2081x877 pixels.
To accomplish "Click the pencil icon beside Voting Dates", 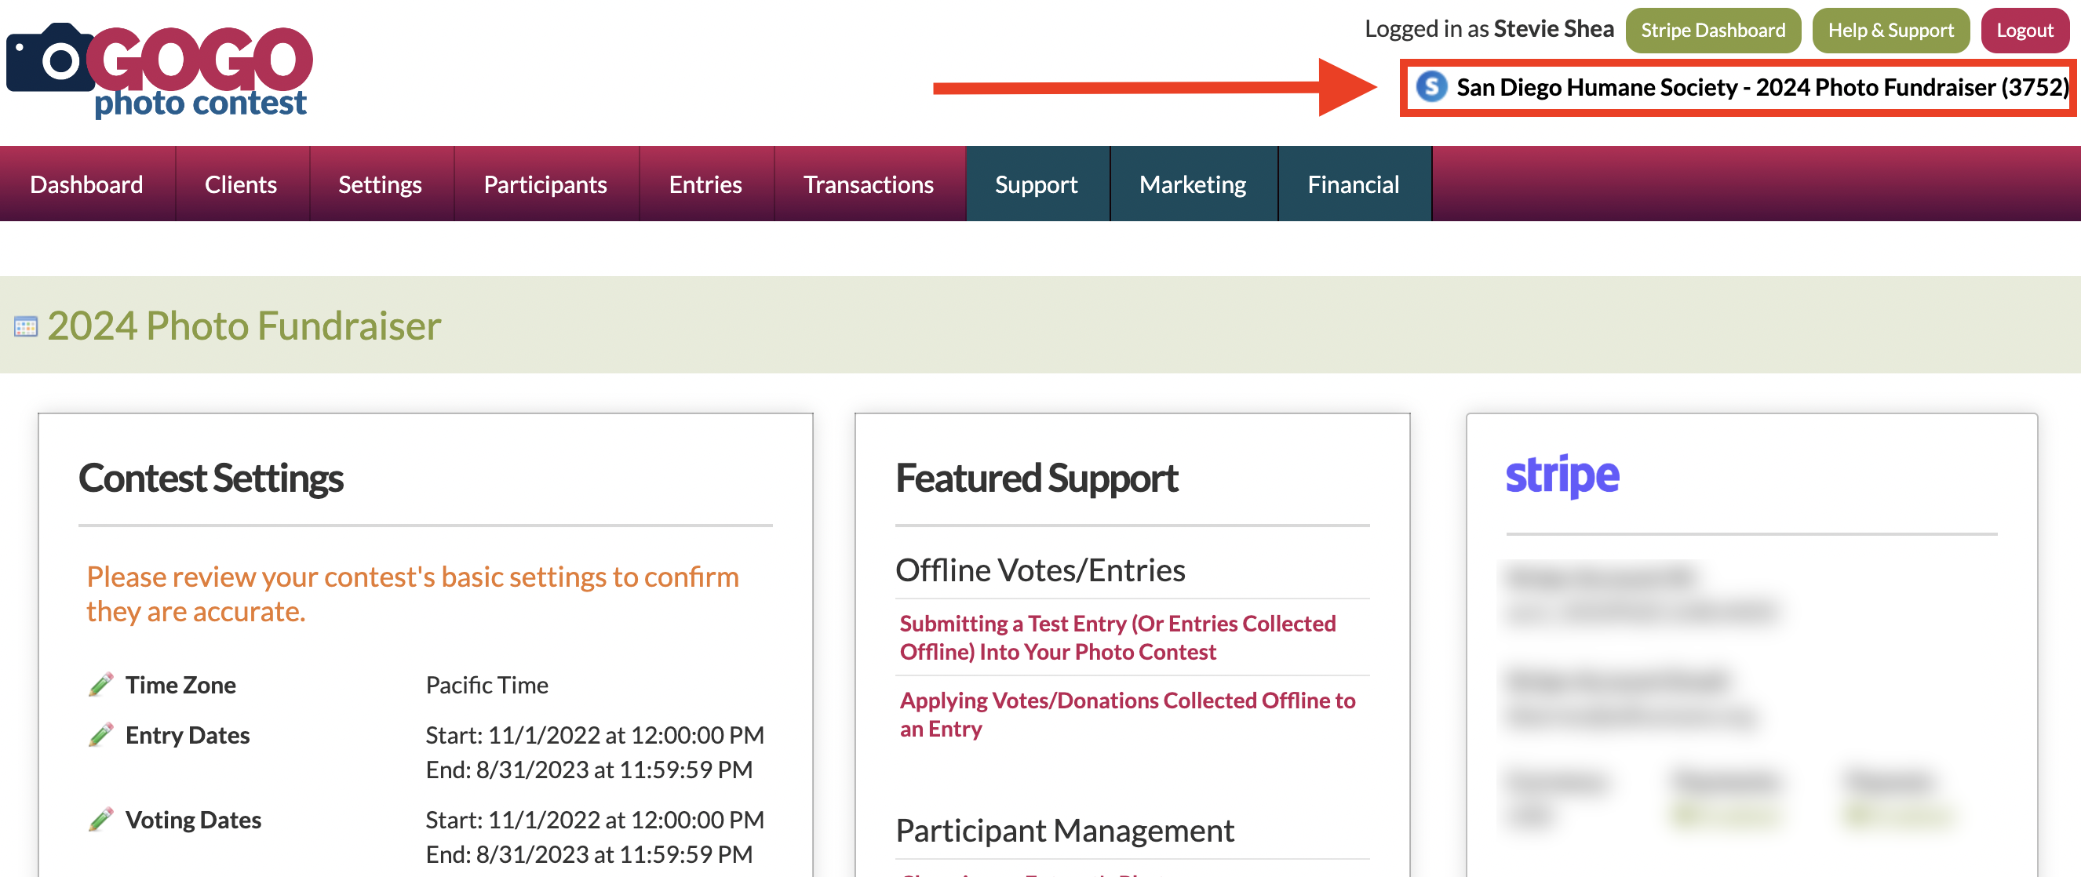I will [x=101, y=820].
